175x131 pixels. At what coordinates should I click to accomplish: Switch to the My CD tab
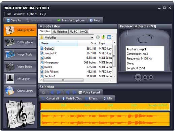[84, 32]
